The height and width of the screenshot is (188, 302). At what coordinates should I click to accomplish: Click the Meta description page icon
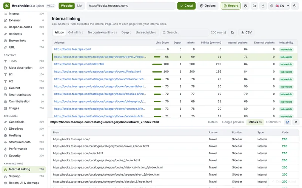coord(5,68)
